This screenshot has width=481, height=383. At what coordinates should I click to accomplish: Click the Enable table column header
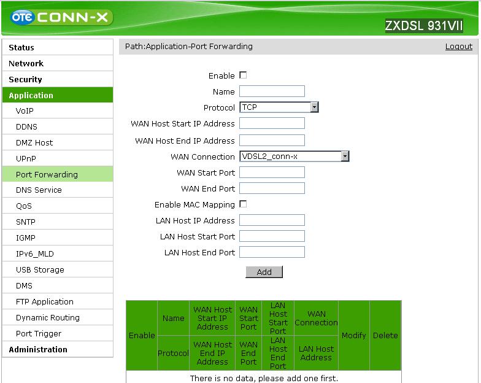click(x=142, y=335)
